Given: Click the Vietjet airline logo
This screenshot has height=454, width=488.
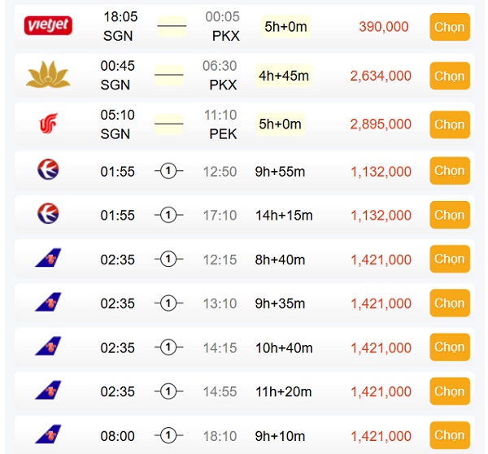Looking at the screenshot, I should pyautogui.click(x=48, y=25).
